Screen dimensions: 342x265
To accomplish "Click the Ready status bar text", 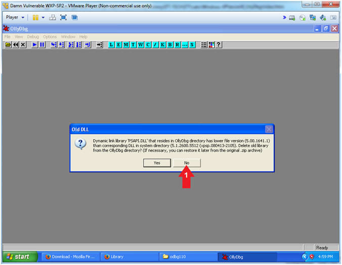I will coord(322,248).
